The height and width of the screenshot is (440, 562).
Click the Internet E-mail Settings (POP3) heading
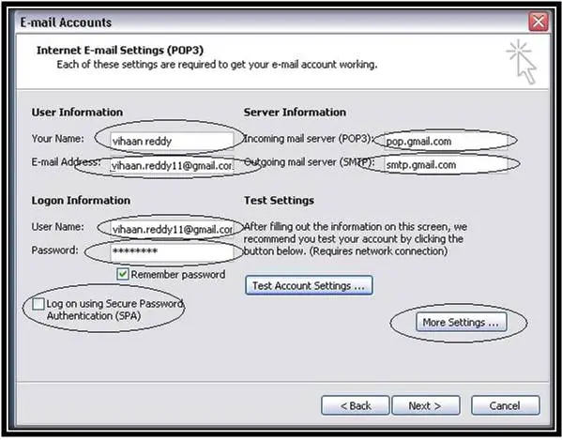tap(120, 50)
